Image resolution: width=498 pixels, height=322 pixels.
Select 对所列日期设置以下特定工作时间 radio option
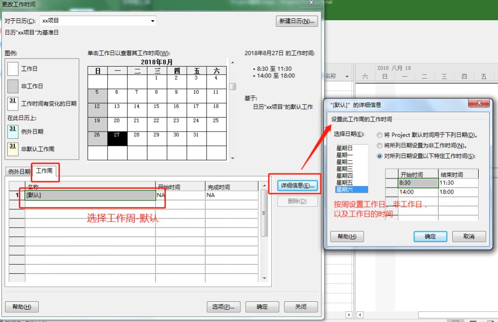pyautogui.click(x=379, y=156)
